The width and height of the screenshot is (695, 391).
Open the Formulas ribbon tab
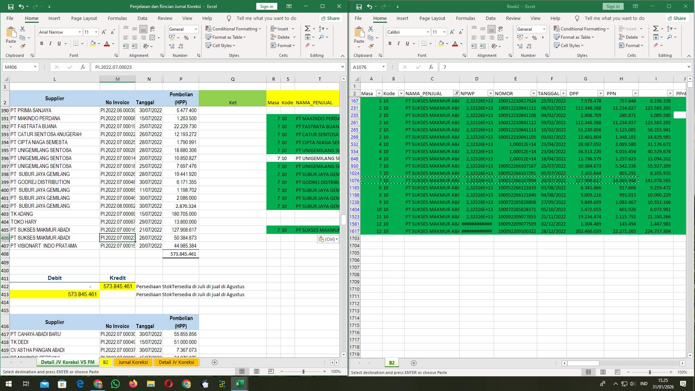tap(117, 18)
